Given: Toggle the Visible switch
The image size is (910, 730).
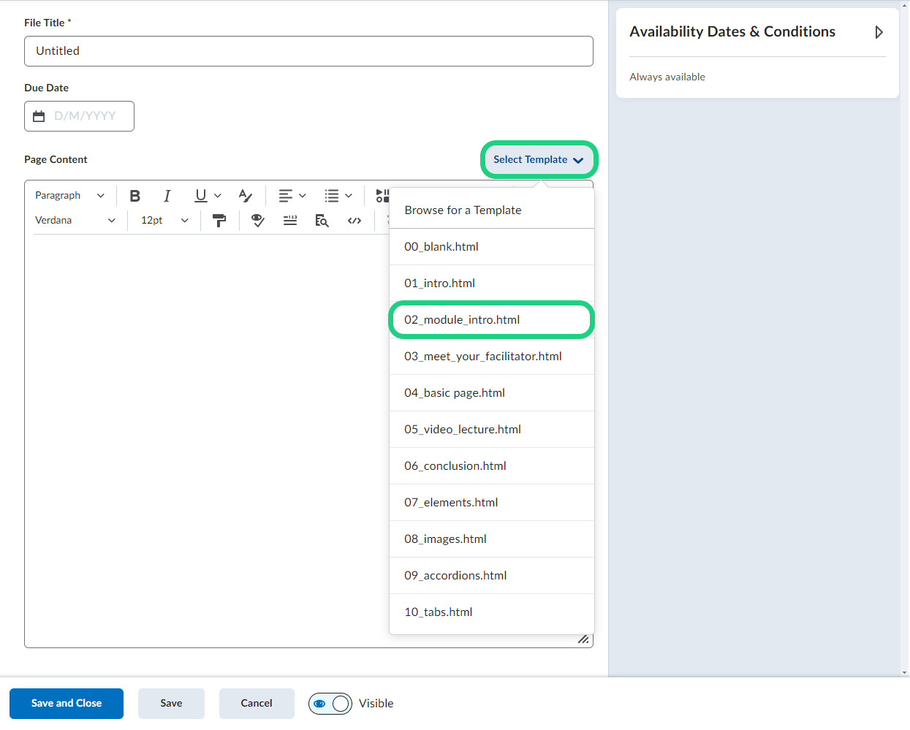Looking at the screenshot, I should pyautogui.click(x=330, y=704).
